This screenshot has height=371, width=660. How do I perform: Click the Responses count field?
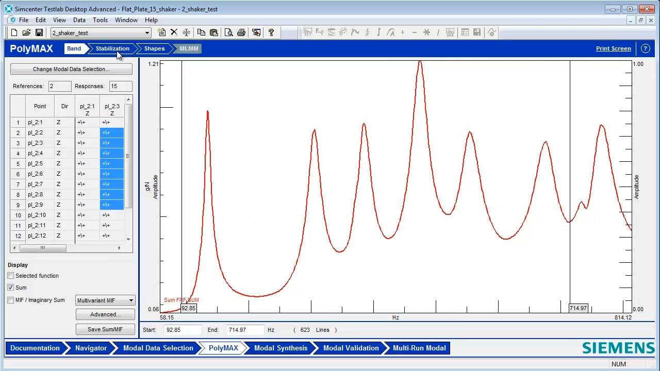pyautogui.click(x=120, y=86)
